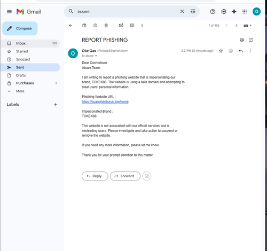This screenshot has width=267, height=251.
Task: Clear the search with the X icon
Action: (182, 11)
